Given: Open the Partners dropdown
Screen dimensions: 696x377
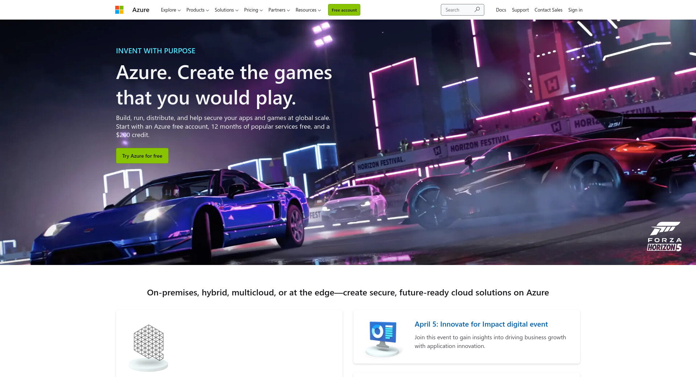Looking at the screenshot, I should [279, 10].
